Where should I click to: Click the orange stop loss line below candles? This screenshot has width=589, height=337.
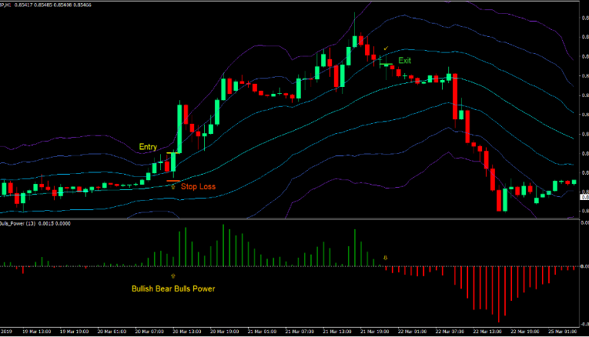pos(174,181)
